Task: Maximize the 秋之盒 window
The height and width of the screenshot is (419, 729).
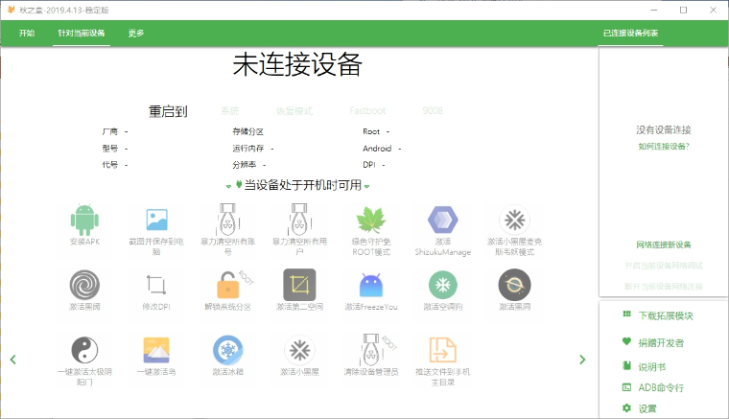Action: (683, 10)
